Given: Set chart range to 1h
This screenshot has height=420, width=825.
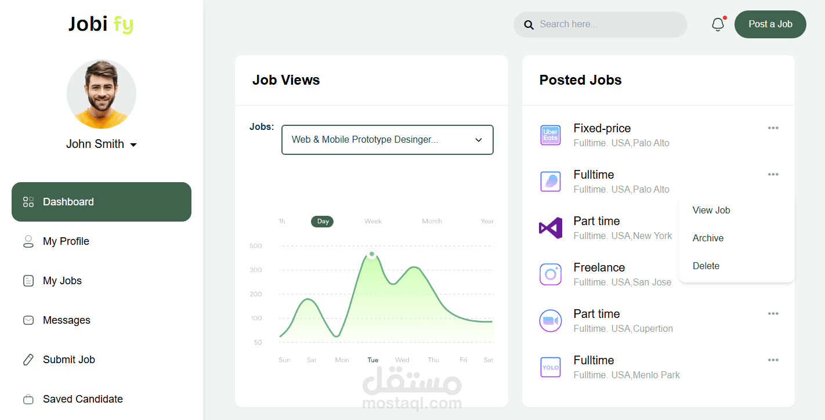Looking at the screenshot, I should [282, 221].
